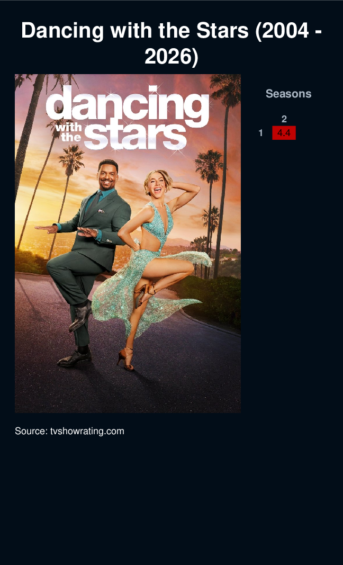Click the woman's brown high heel on ground

[126, 359]
